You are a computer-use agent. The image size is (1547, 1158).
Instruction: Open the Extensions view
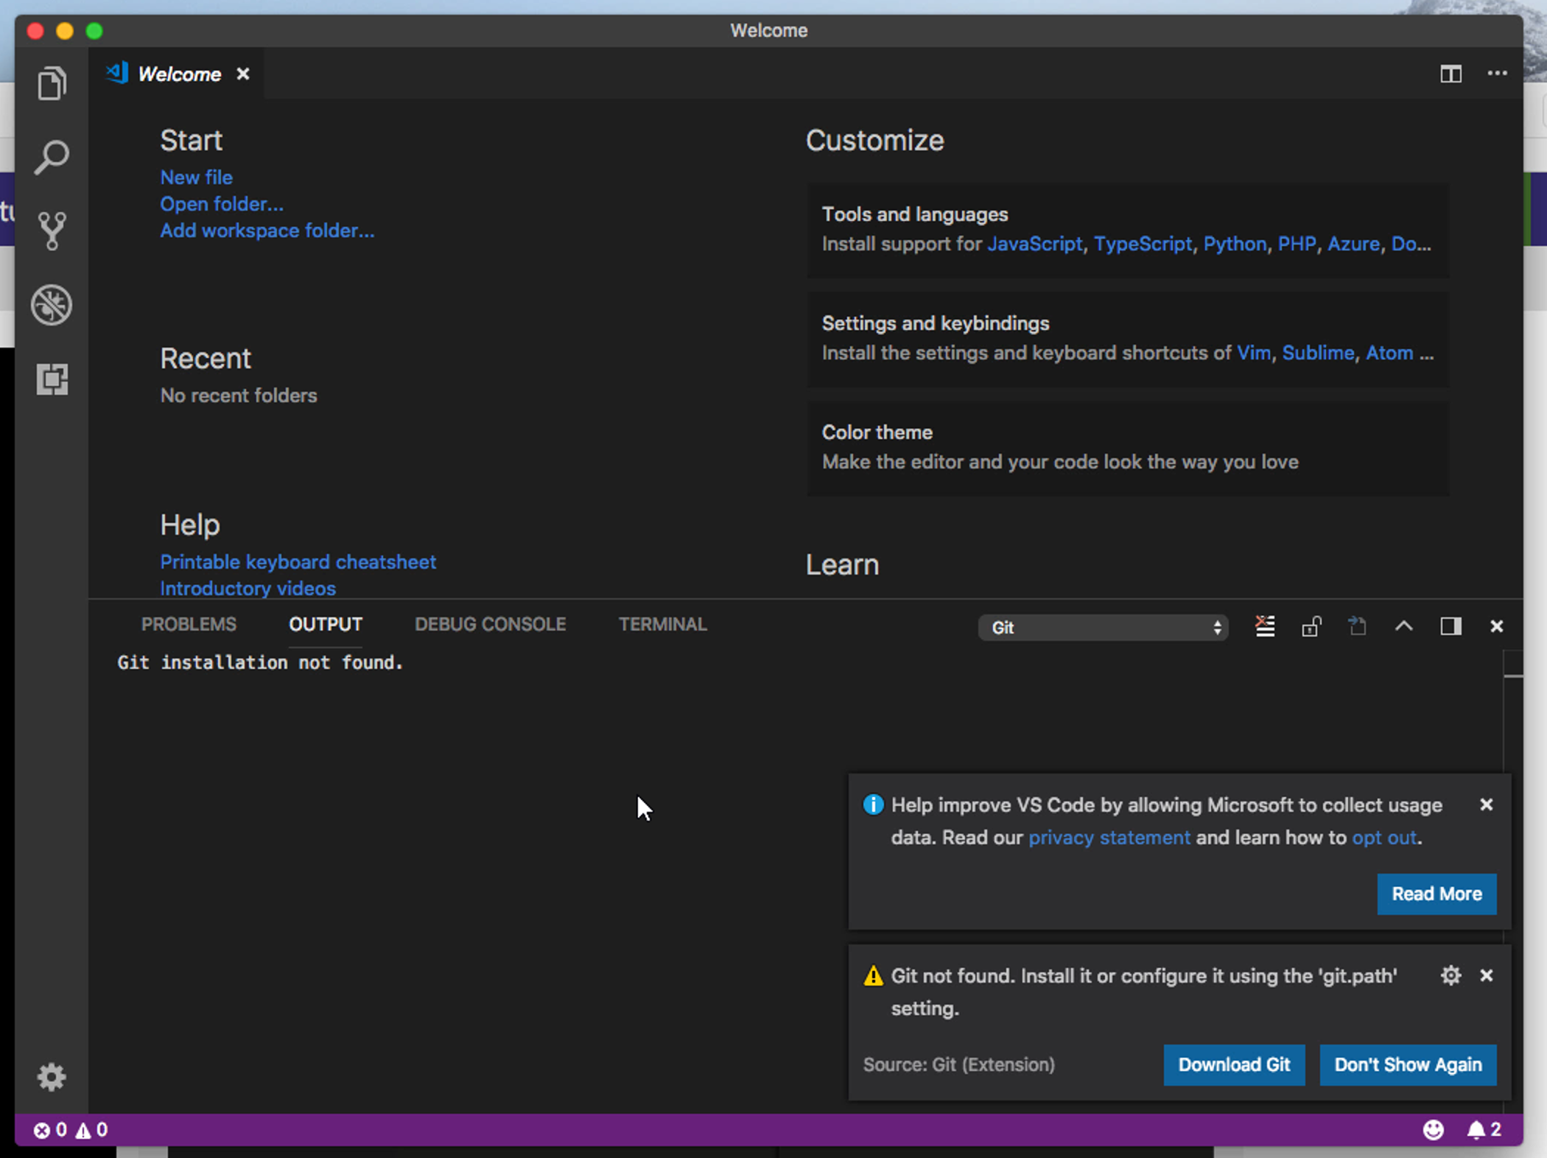point(52,379)
